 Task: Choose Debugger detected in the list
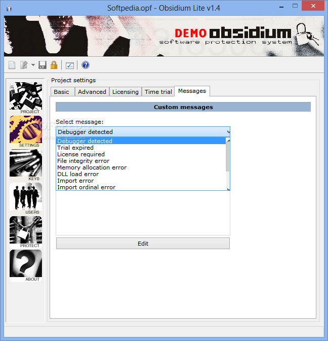tap(141, 141)
